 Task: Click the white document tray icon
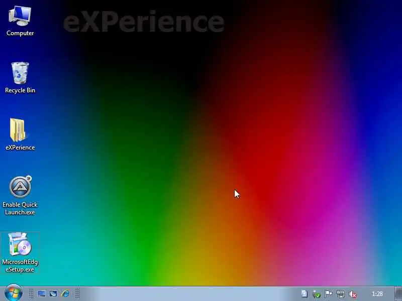click(x=305, y=293)
